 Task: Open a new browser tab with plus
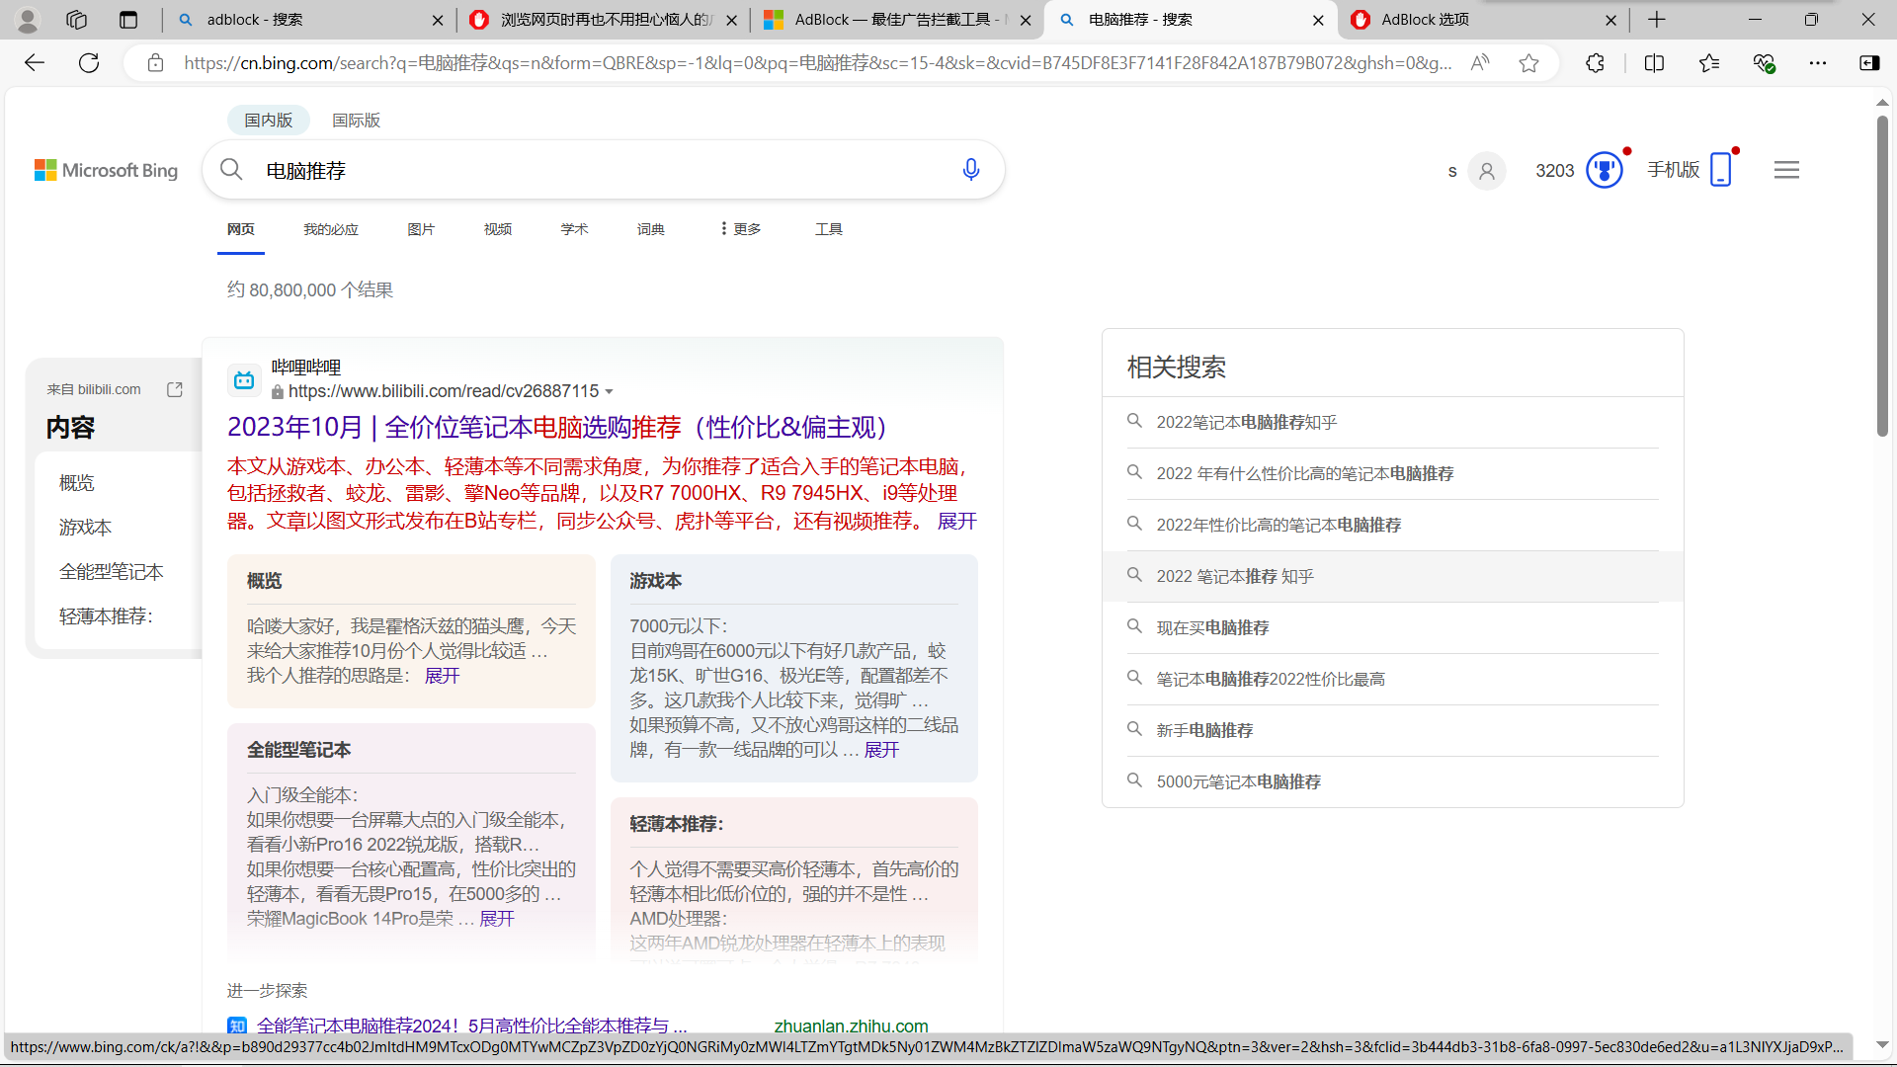coord(1657,20)
